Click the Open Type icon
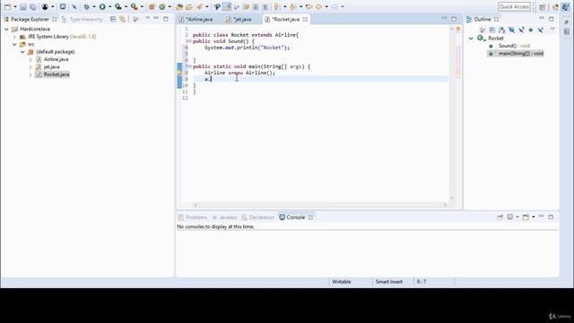This screenshot has height=323, width=574. 179,6
